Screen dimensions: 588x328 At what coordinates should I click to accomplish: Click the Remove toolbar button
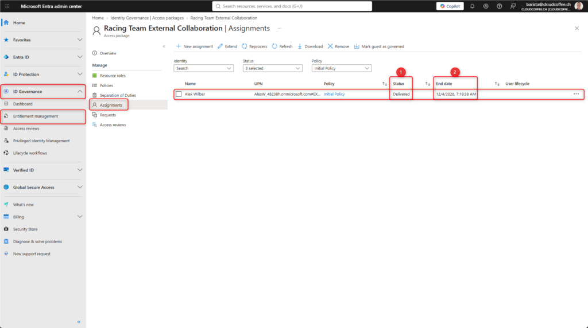[338, 46]
